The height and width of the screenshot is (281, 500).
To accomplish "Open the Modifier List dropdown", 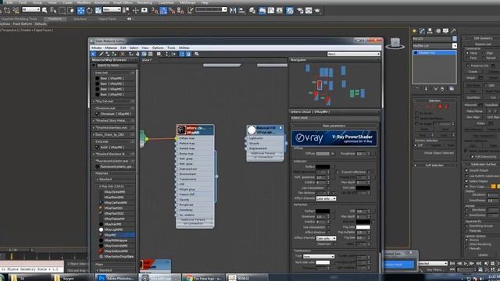I will point(434,46).
